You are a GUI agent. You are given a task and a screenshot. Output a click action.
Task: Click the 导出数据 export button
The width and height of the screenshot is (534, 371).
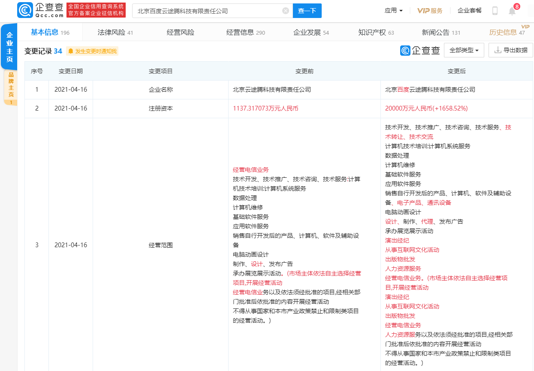[511, 50]
